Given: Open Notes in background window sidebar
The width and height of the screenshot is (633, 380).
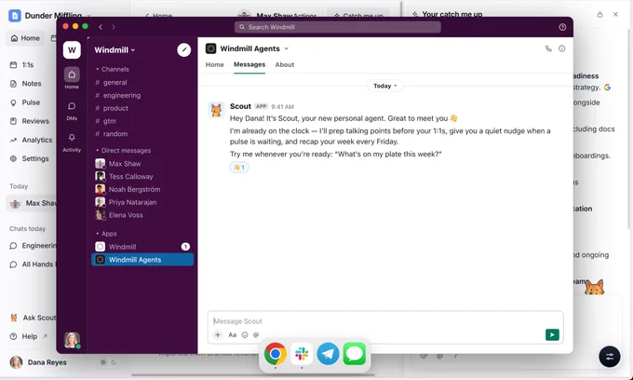Looking at the screenshot, I should click(x=26, y=84).
